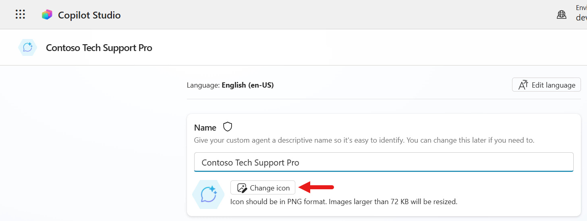Click the Language label text
This screenshot has height=221, width=587.
(203, 85)
